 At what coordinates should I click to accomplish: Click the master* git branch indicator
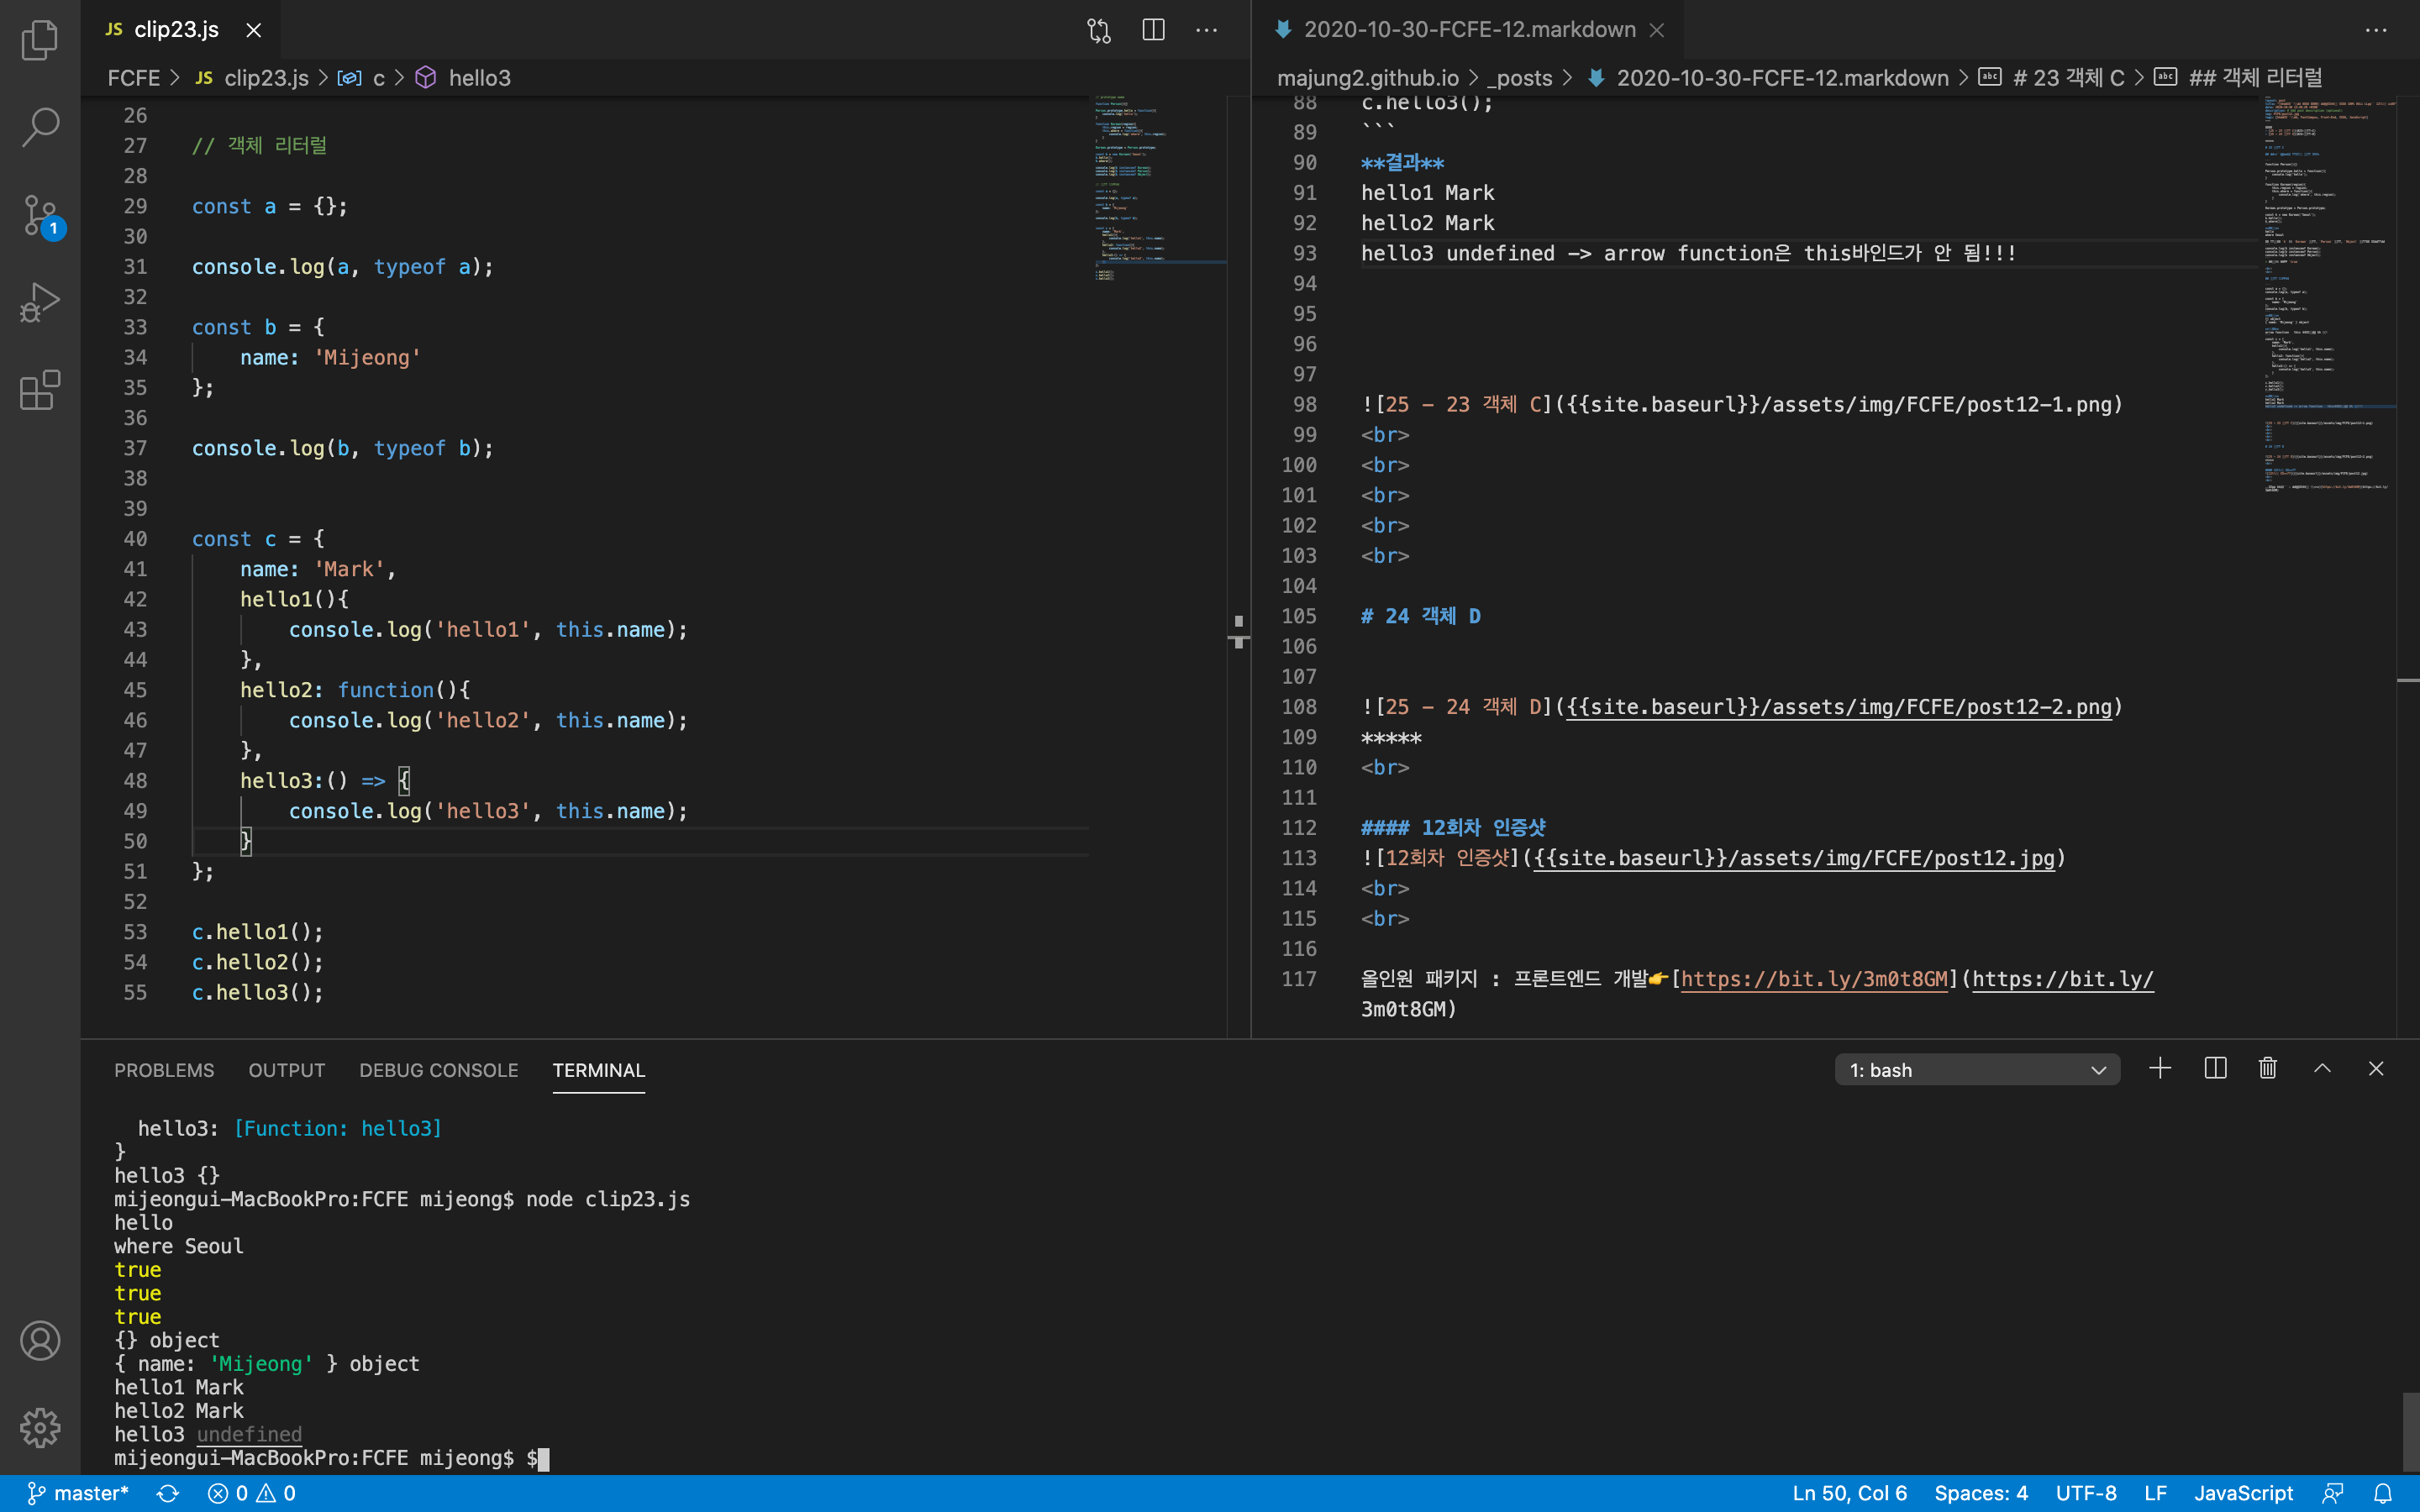tap(78, 1493)
